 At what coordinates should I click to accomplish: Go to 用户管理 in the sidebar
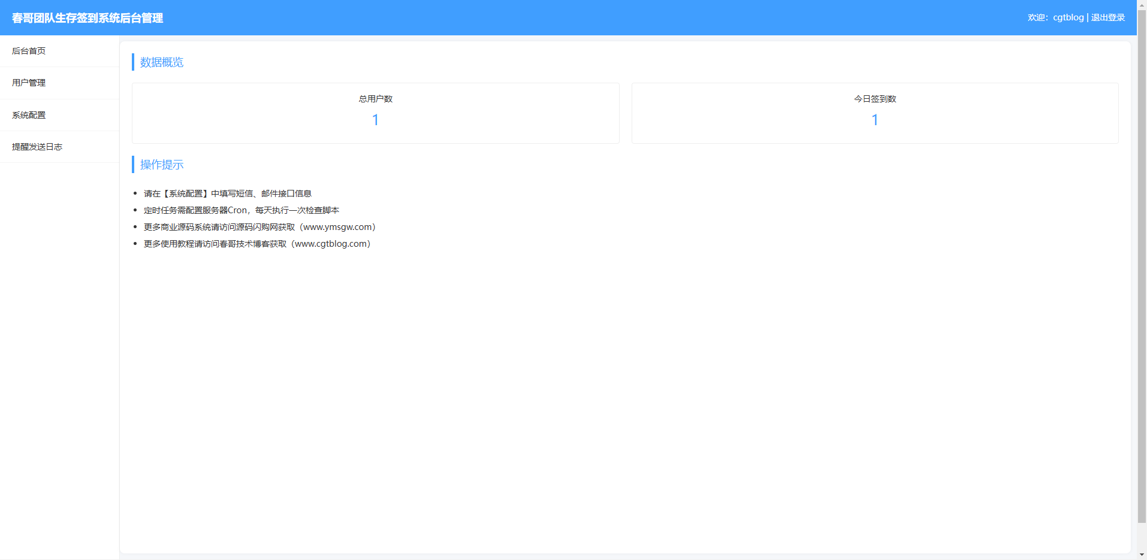point(29,83)
